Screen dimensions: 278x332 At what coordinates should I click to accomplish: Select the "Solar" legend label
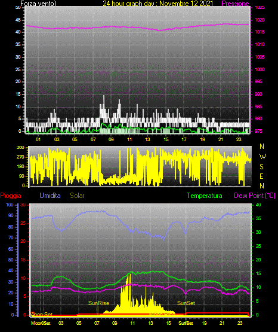[78, 196]
